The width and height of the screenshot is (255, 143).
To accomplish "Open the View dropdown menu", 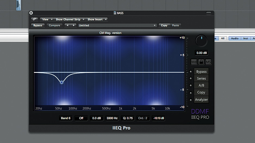I will point(47,19).
